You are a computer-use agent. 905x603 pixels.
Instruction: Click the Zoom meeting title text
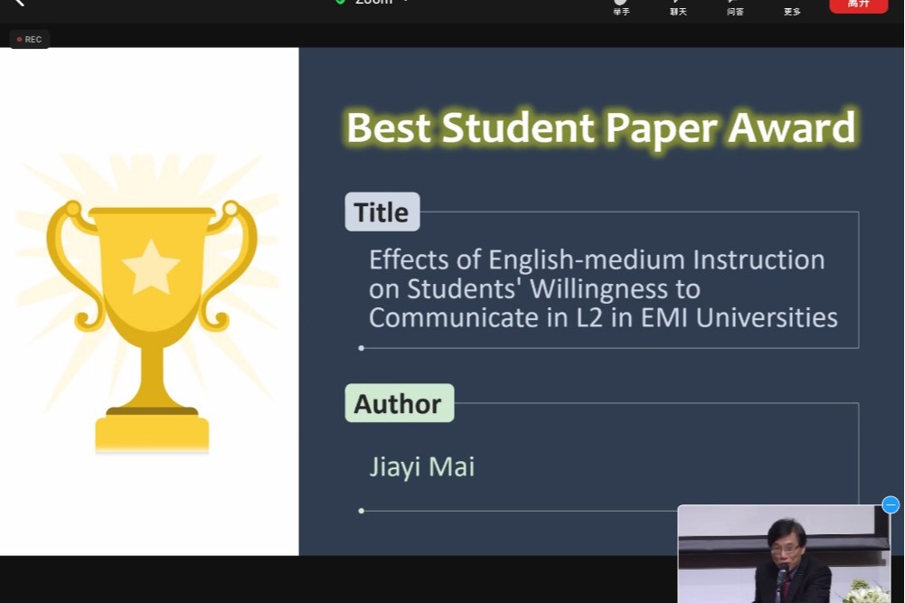(373, 3)
